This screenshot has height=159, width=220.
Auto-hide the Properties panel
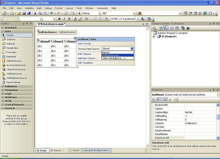[x=214, y=90]
